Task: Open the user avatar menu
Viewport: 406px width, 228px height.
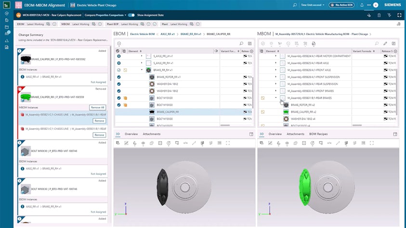Action: (376, 5)
